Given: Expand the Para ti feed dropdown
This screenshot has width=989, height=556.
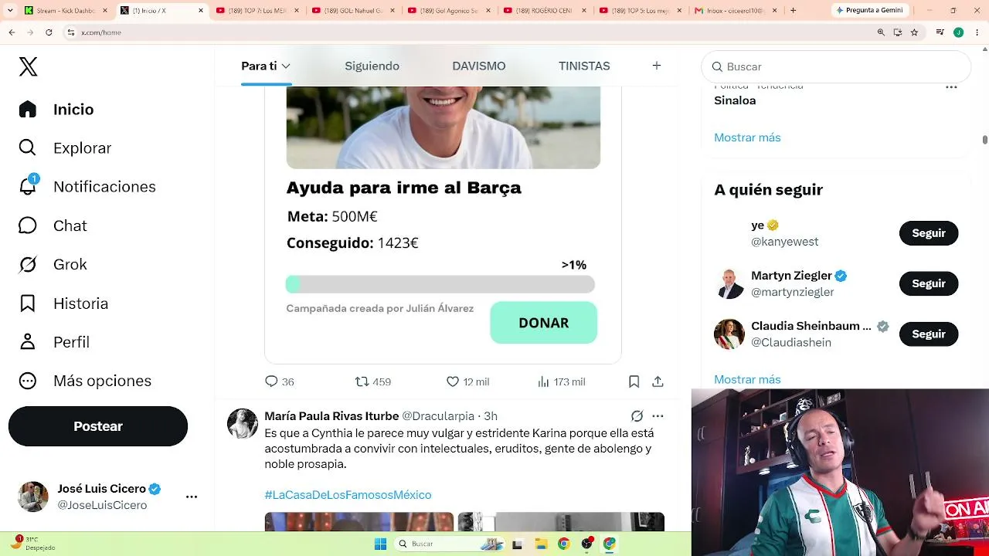Looking at the screenshot, I should (x=286, y=66).
